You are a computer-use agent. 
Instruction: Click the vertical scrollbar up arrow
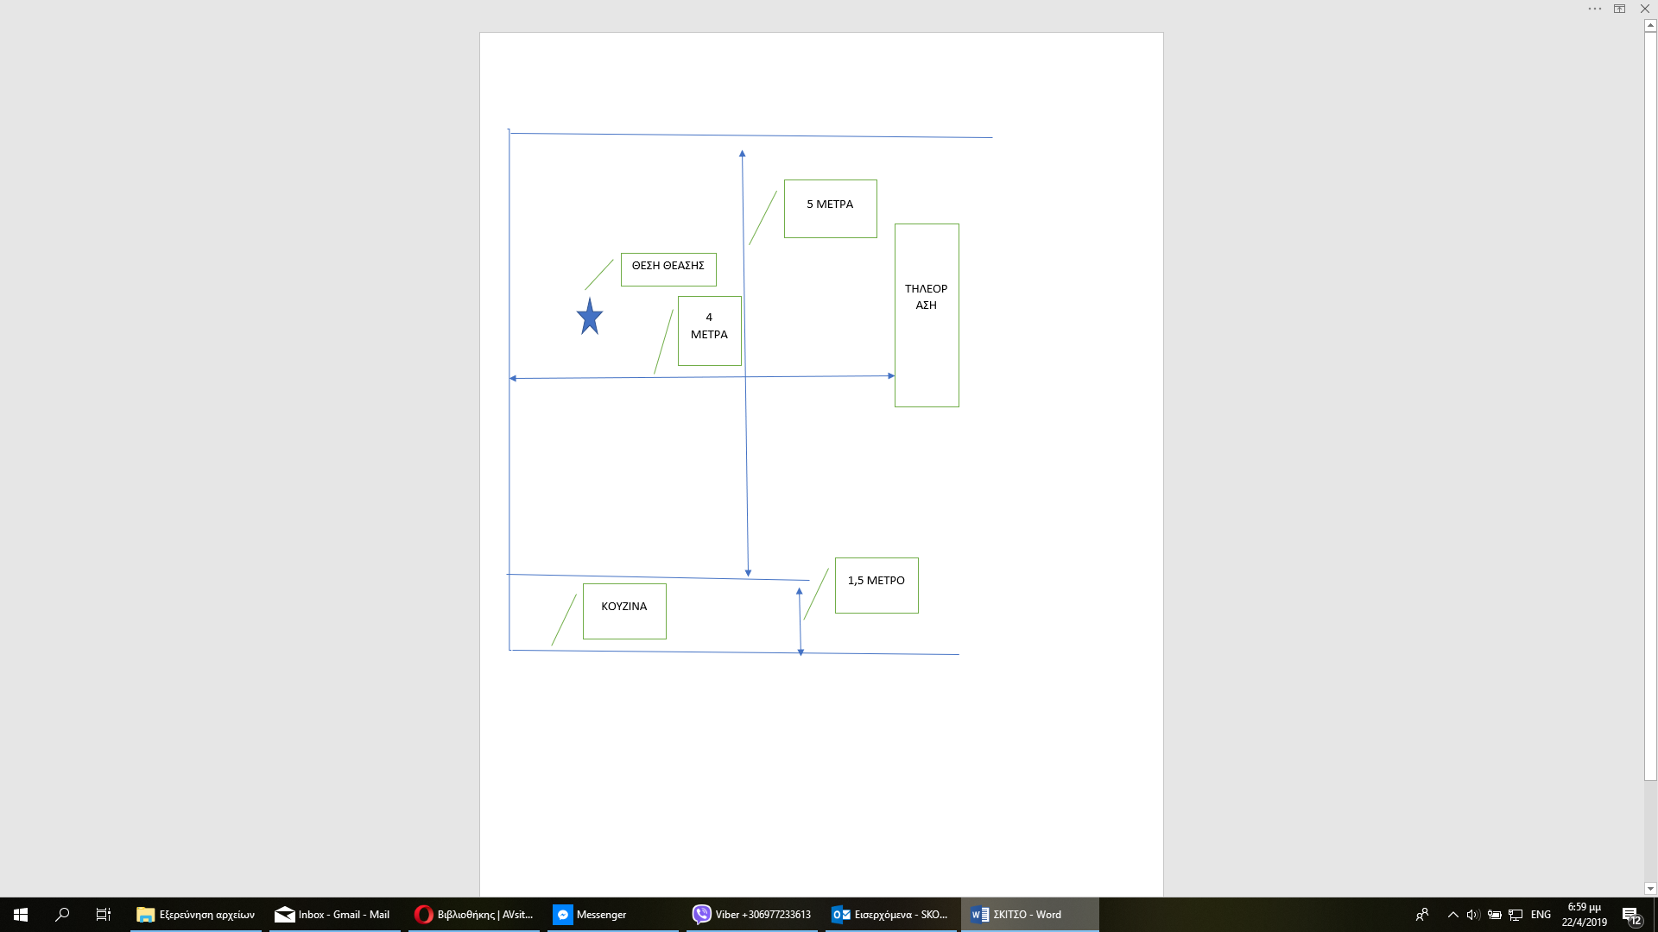tap(1650, 26)
